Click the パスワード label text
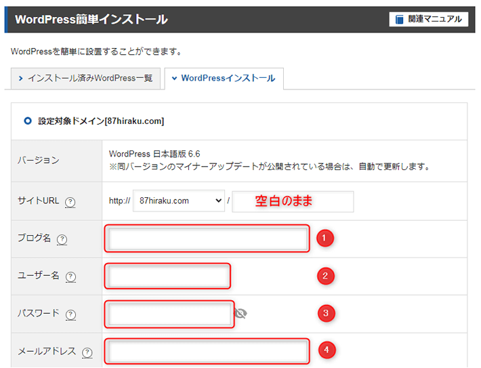Image resolution: width=481 pixels, height=368 pixels. [39, 313]
